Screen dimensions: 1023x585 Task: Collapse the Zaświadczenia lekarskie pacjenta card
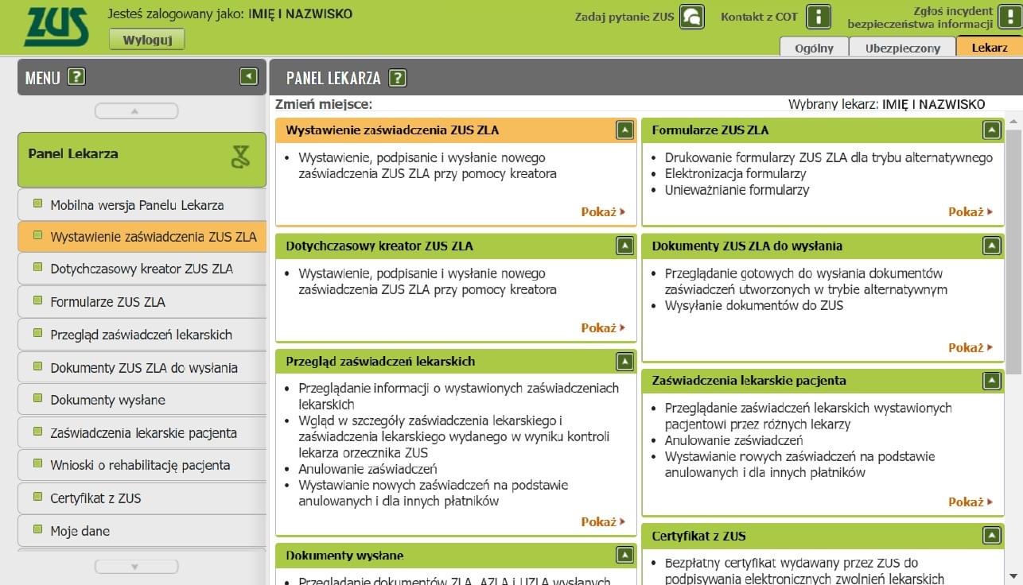pyautogui.click(x=991, y=381)
